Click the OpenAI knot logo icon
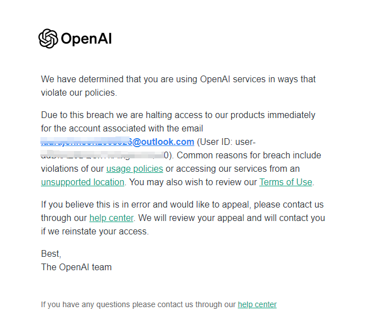The height and width of the screenshot is (334, 369). 48,39
